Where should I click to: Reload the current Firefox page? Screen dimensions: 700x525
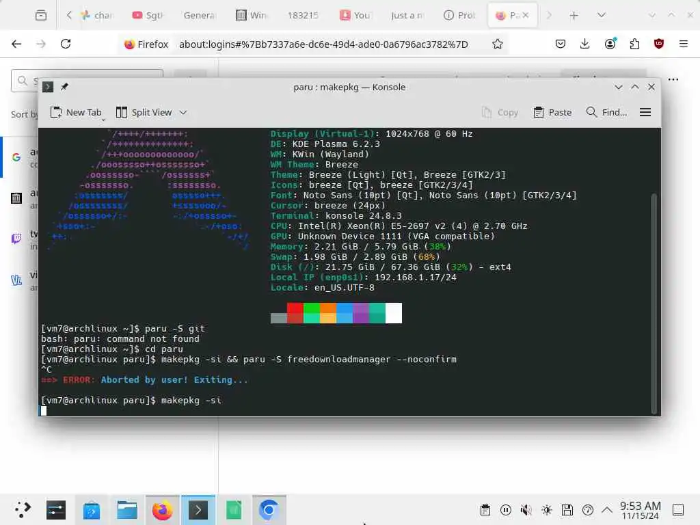coord(66,44)
